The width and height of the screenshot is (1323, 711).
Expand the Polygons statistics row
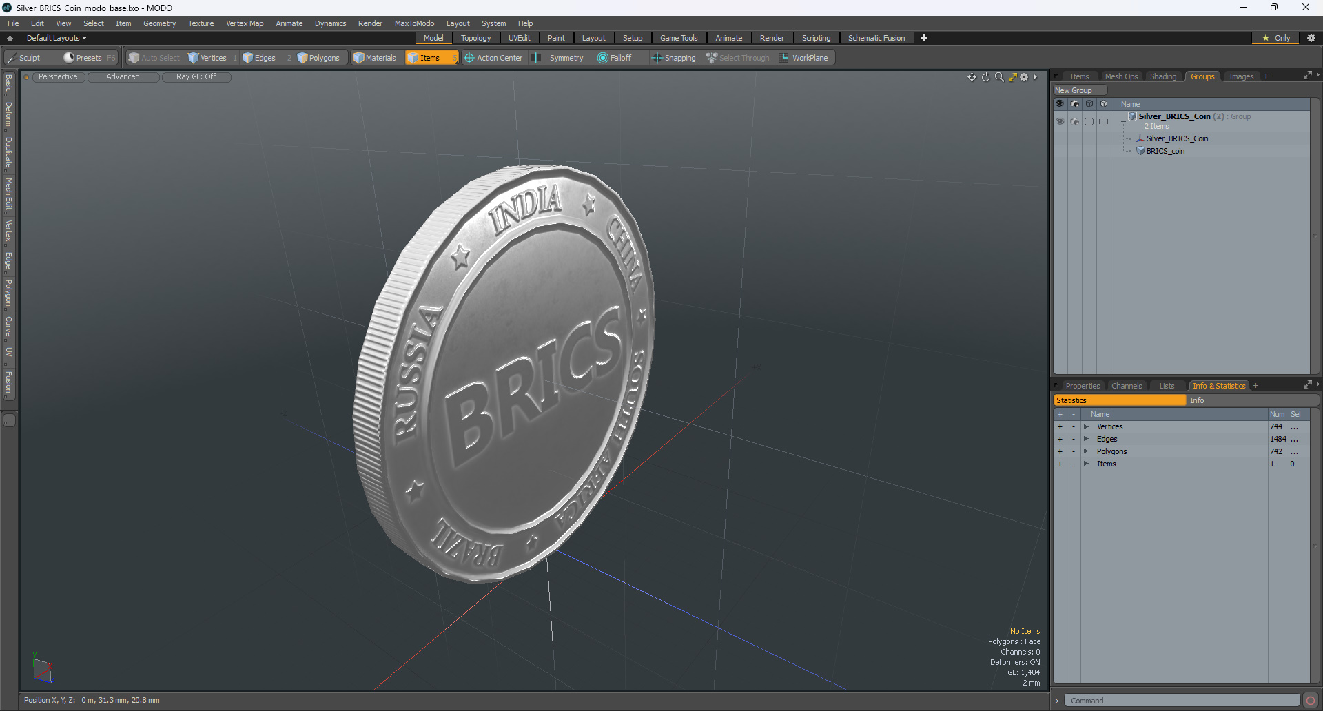click(x=1086, y=452)
